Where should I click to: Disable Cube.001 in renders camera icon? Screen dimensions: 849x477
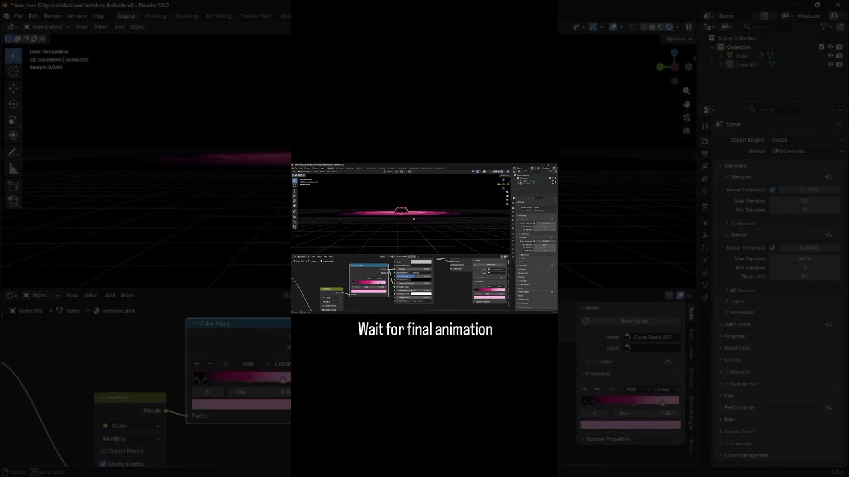[x=839, y=65]
